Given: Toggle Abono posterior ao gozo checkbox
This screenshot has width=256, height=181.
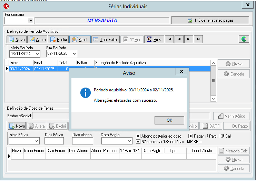Looking at the screenshot, I should [138, 136].
